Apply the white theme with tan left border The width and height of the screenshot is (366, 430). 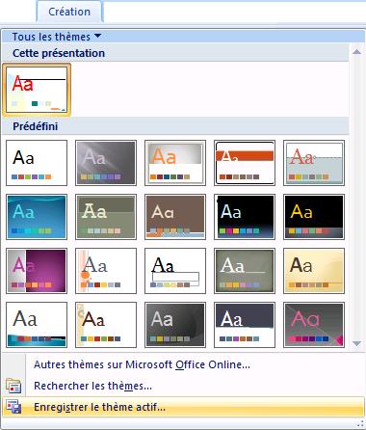coord(106,325)
